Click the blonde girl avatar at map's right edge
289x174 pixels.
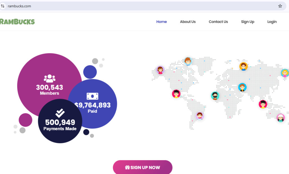(285, 73)
